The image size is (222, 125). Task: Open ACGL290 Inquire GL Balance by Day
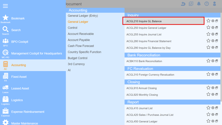(148, 48)
